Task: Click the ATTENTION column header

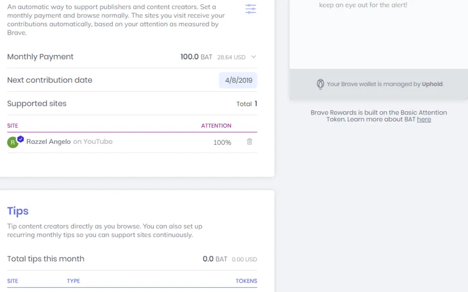Action: click(x=216, y=126)
